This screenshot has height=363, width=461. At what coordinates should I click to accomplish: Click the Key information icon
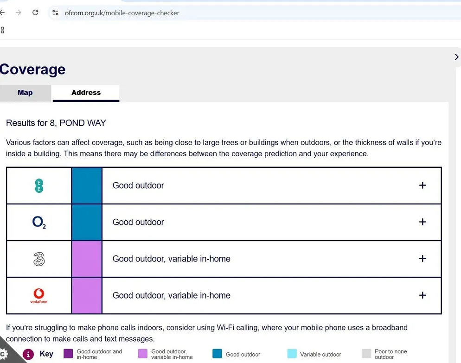(x=28, y=354)
